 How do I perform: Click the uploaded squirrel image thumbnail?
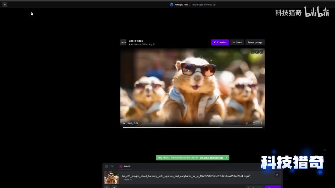(x=111, y=178)
